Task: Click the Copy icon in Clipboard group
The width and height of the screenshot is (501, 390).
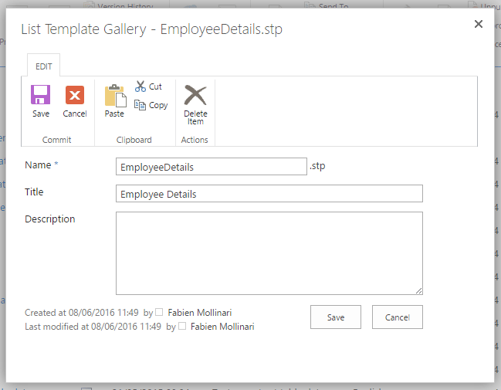Action: pos(140,105)
